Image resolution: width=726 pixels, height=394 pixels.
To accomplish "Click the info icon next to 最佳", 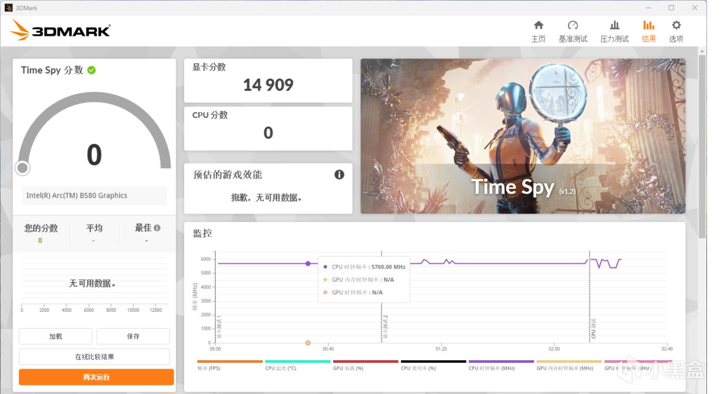I will click(x=157, y=228).
